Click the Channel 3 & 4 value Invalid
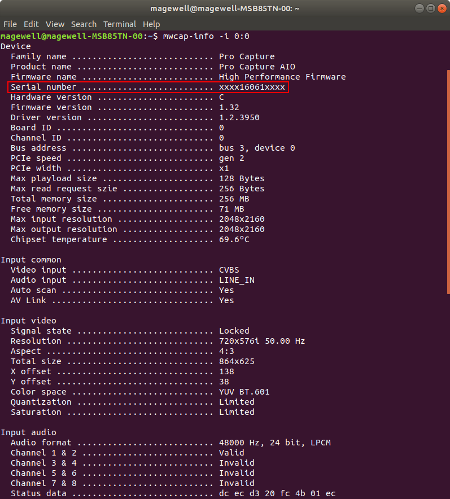 (237, 463)
